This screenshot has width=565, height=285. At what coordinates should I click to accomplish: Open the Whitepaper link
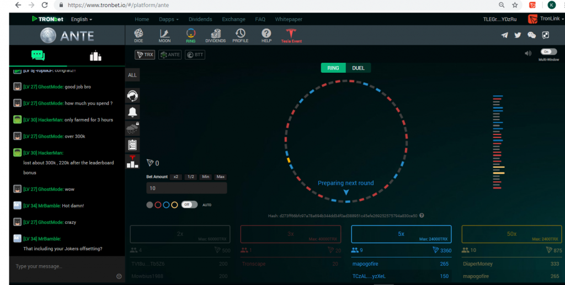point(289,19)
